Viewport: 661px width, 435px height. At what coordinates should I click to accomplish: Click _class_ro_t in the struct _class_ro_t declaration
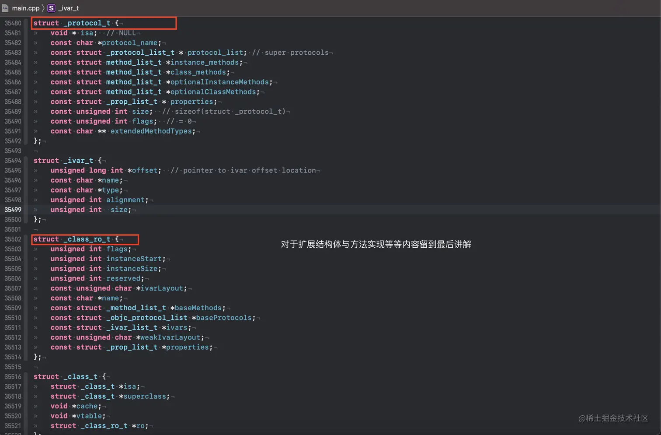point(87,239)
